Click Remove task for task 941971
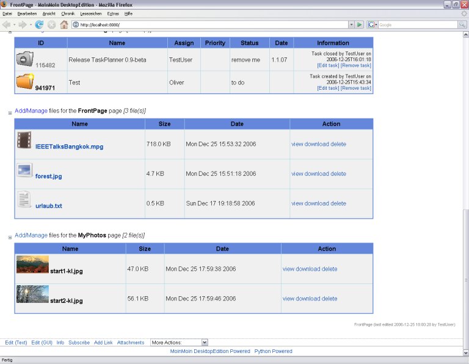469x364 pixels. click(355, 88)
